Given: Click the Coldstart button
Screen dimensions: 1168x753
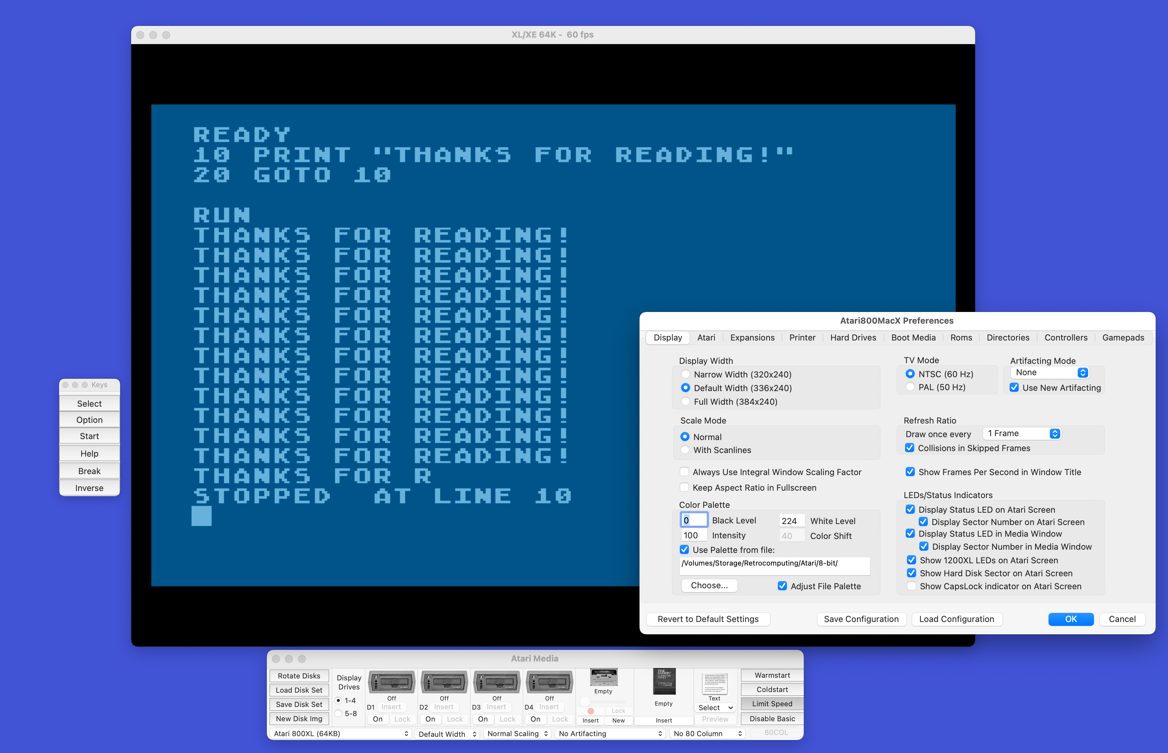Looking at the screenshot, I should (772, 689).
